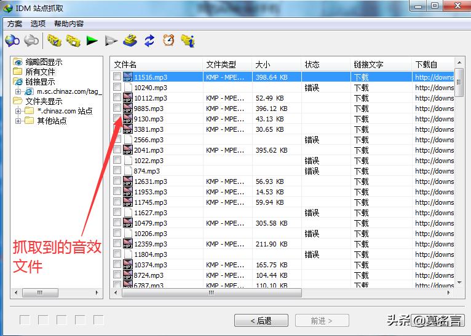
Task: Click the 395.62 KB size cell
Action: point(272,150)
